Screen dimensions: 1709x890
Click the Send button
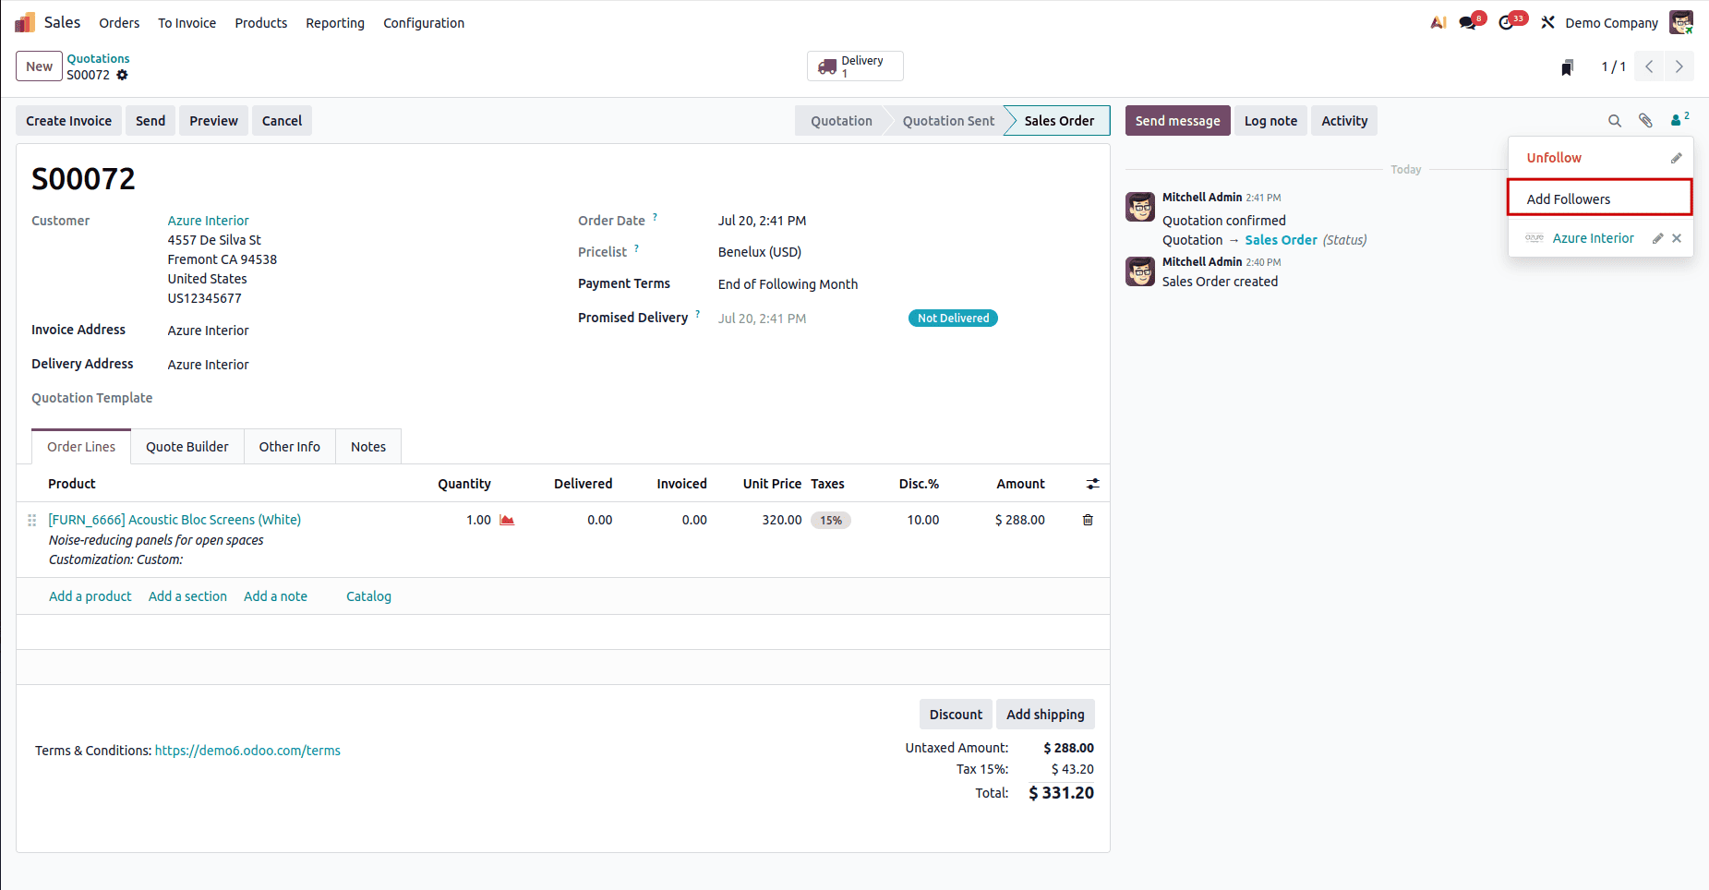point(150,121)
